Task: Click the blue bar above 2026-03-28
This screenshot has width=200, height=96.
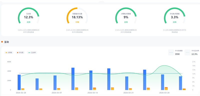Action: click(162, 82)
